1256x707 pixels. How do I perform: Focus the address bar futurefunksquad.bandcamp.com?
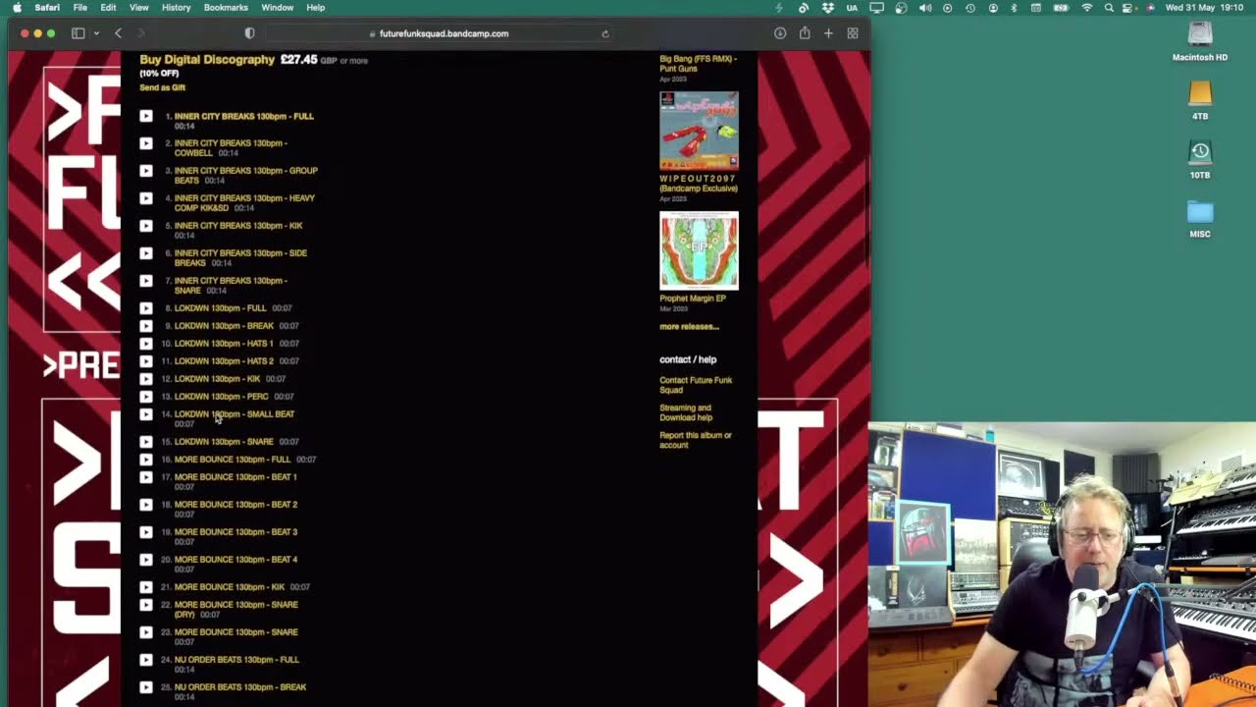(439, 33)
